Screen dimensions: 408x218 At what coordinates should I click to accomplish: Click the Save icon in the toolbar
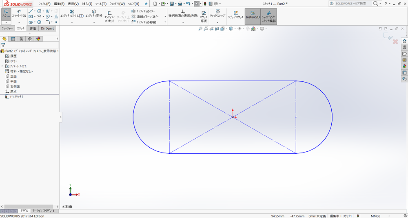[171, 4]
